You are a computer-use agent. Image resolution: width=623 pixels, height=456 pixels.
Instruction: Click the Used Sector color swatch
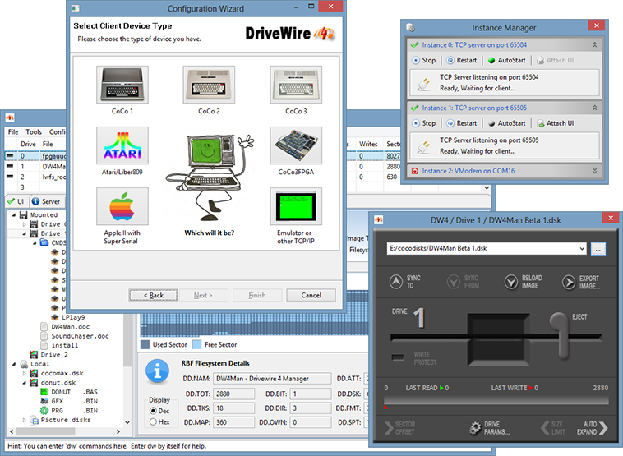point(145,344)
